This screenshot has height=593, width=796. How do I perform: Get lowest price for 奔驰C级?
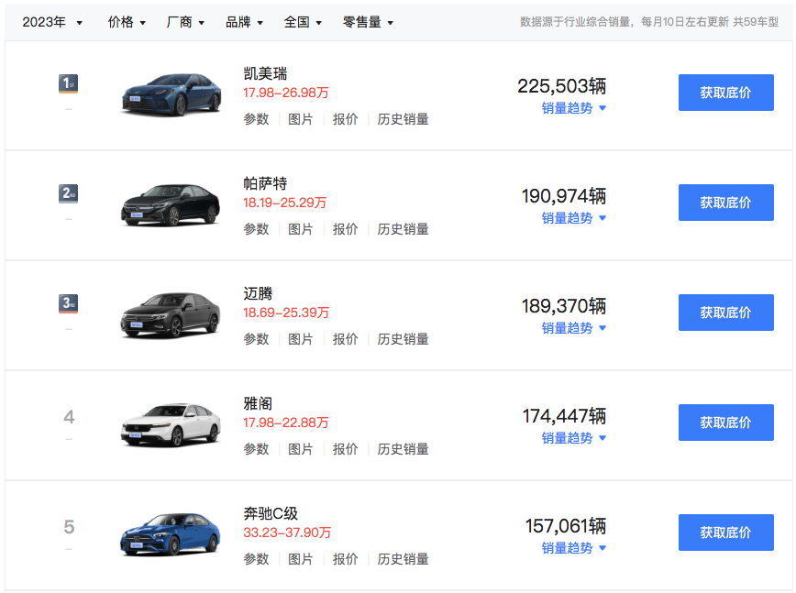tap(725, 533)
